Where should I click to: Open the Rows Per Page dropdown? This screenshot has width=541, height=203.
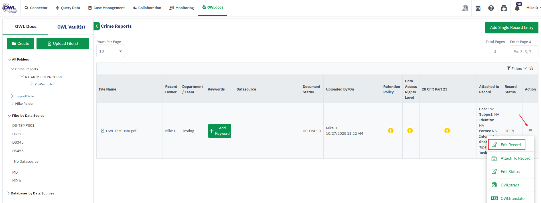coord(110,51)
